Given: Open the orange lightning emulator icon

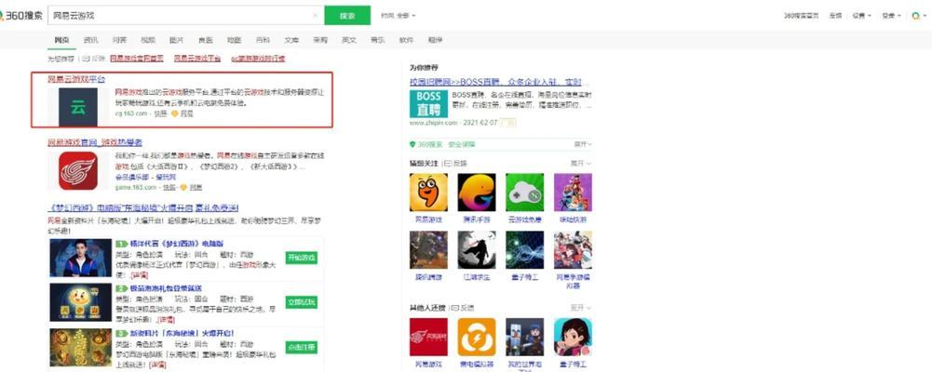Looking at the screenshot, I should click(477, 337).
